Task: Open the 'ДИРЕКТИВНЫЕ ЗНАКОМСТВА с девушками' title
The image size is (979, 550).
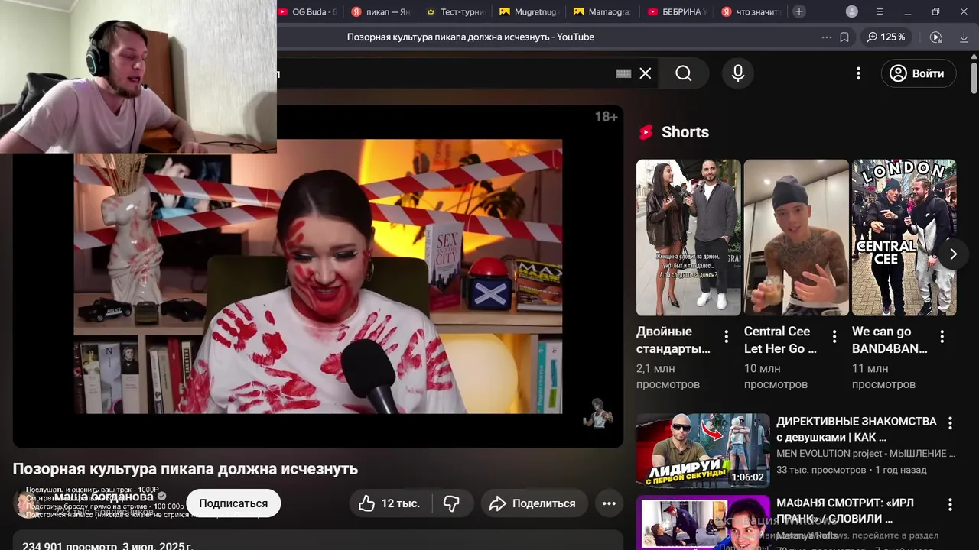Action: pos(857,429)
